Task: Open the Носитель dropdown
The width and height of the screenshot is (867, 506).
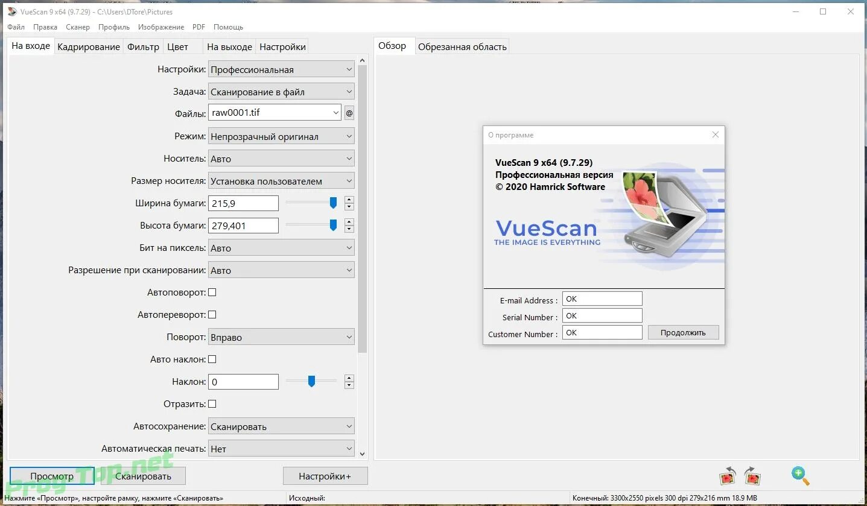Action: (x=281, y=159)
